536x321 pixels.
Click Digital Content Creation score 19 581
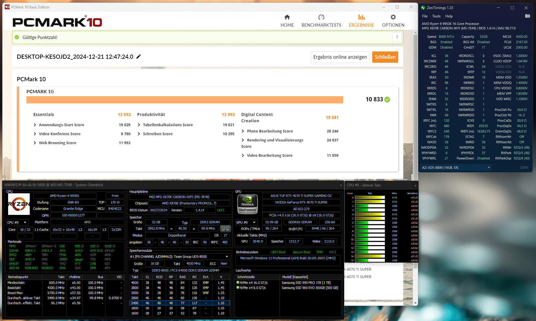tap(332, 118)
